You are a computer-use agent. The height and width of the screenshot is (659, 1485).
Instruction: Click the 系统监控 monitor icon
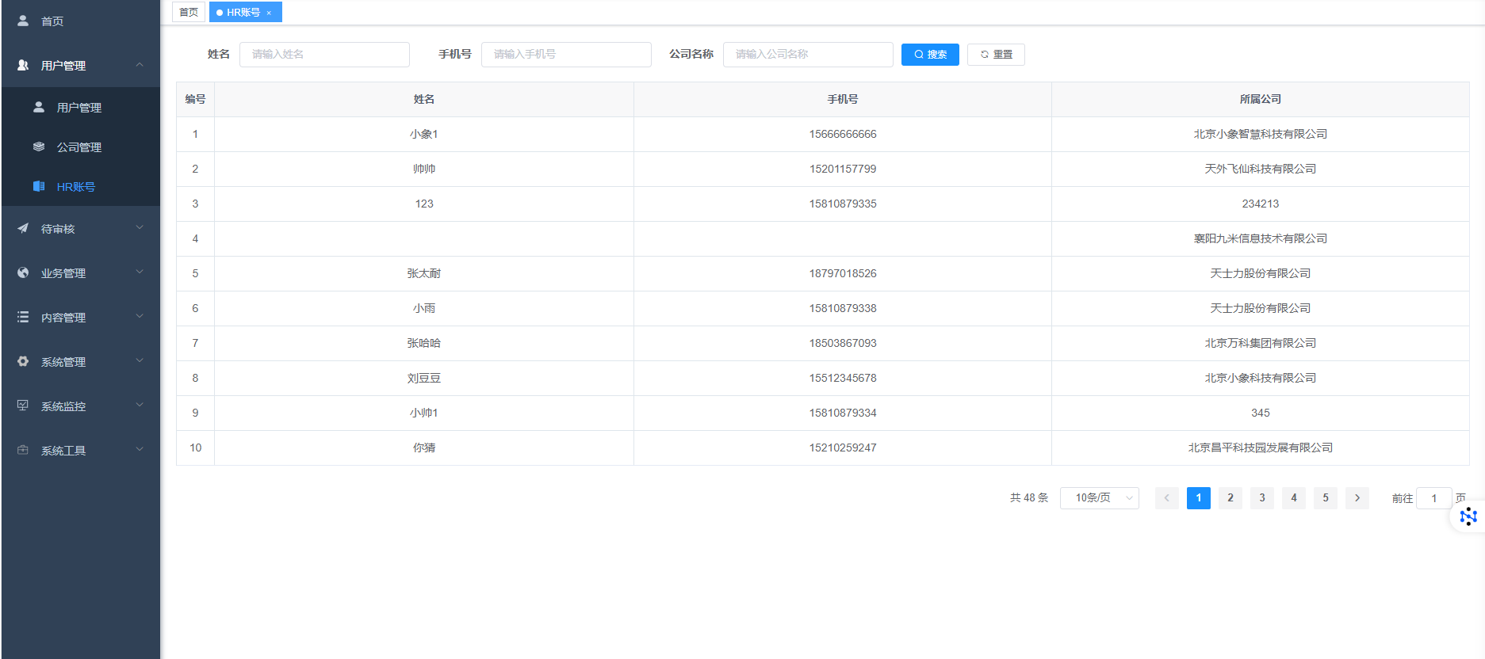23,406
